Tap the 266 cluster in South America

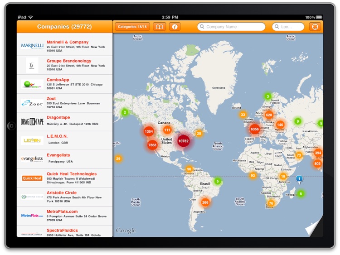click(205, 202)
